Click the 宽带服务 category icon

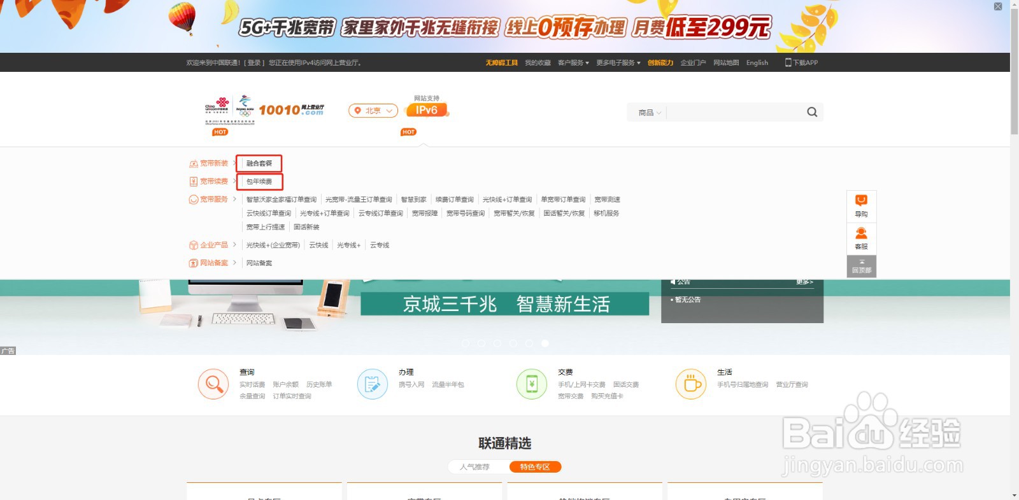pos(194,199)
